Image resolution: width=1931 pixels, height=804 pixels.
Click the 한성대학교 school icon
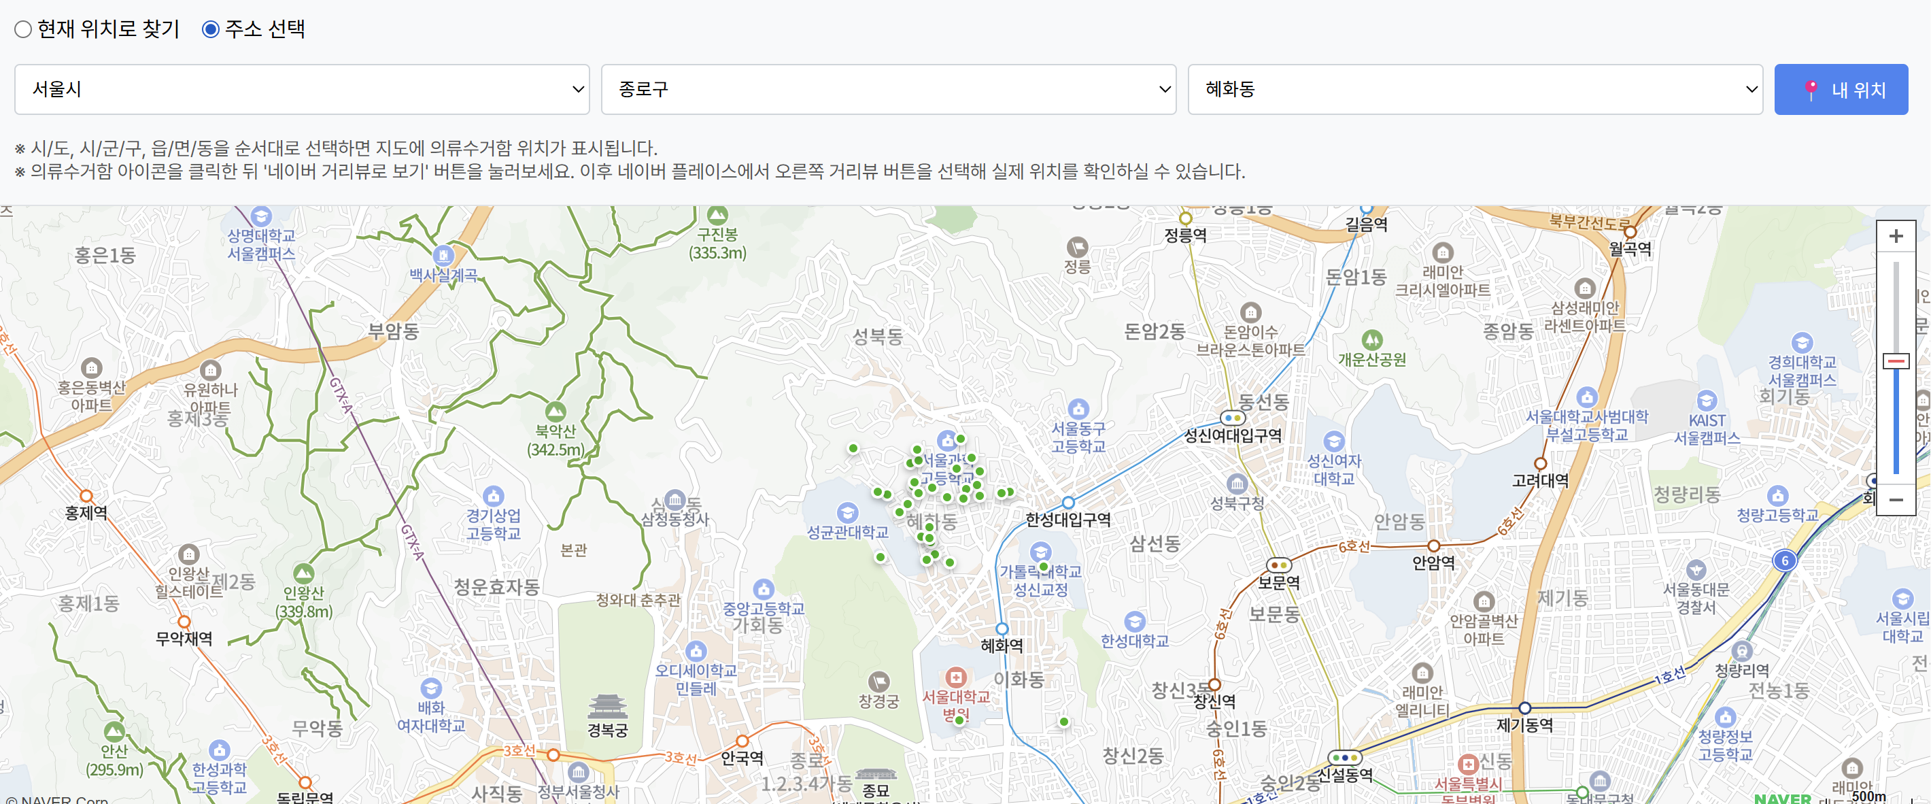click(1134, 621)
